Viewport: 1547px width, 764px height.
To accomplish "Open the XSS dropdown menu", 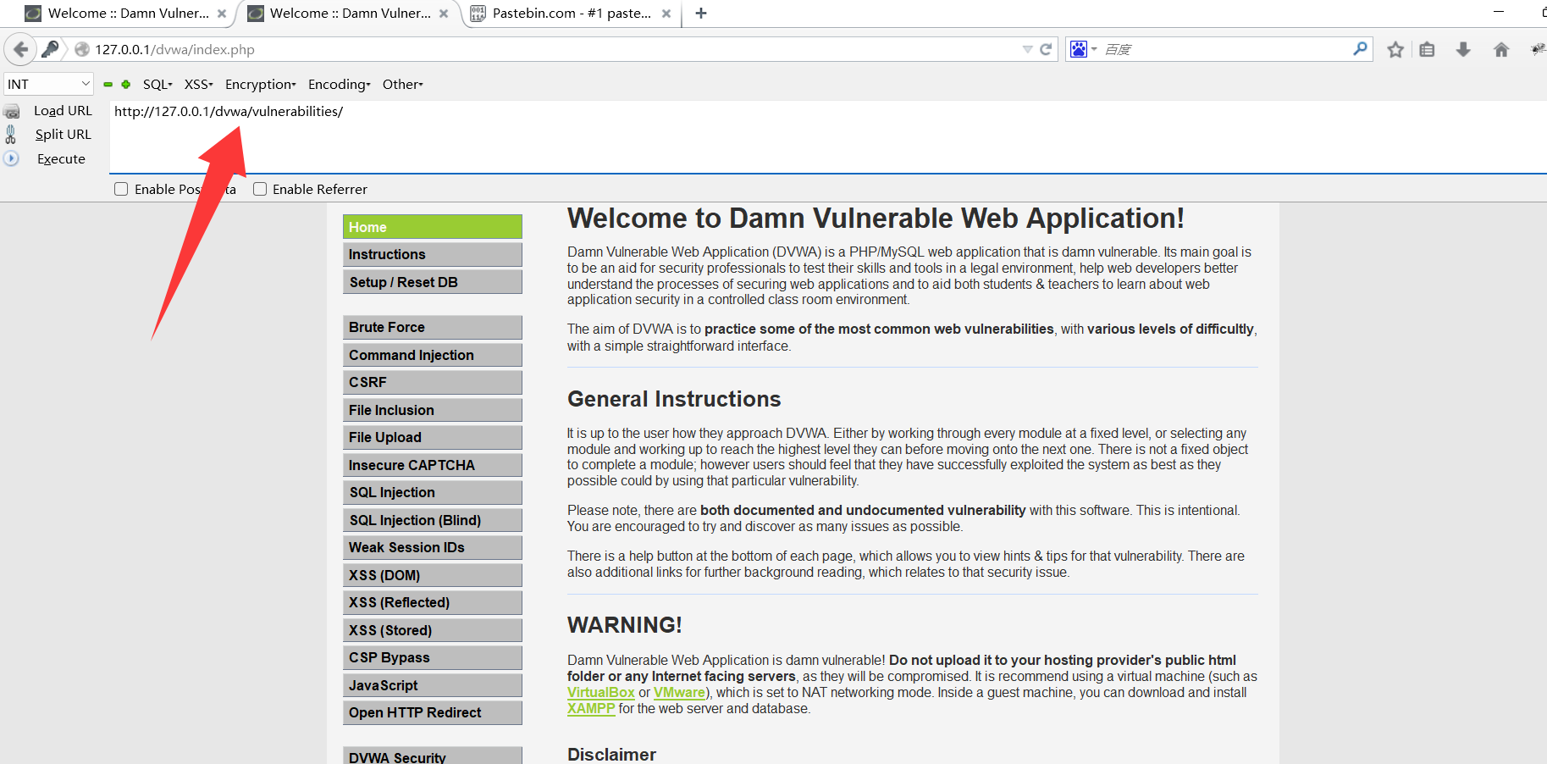I will [199, 84].
